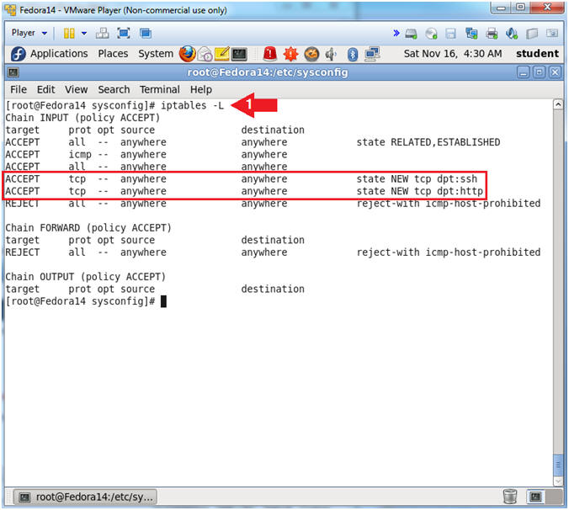Click the SELinux troubleshooter star icon

coord(290,55)
